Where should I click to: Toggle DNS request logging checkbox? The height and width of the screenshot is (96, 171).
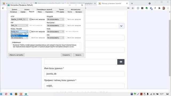point(66,38)
